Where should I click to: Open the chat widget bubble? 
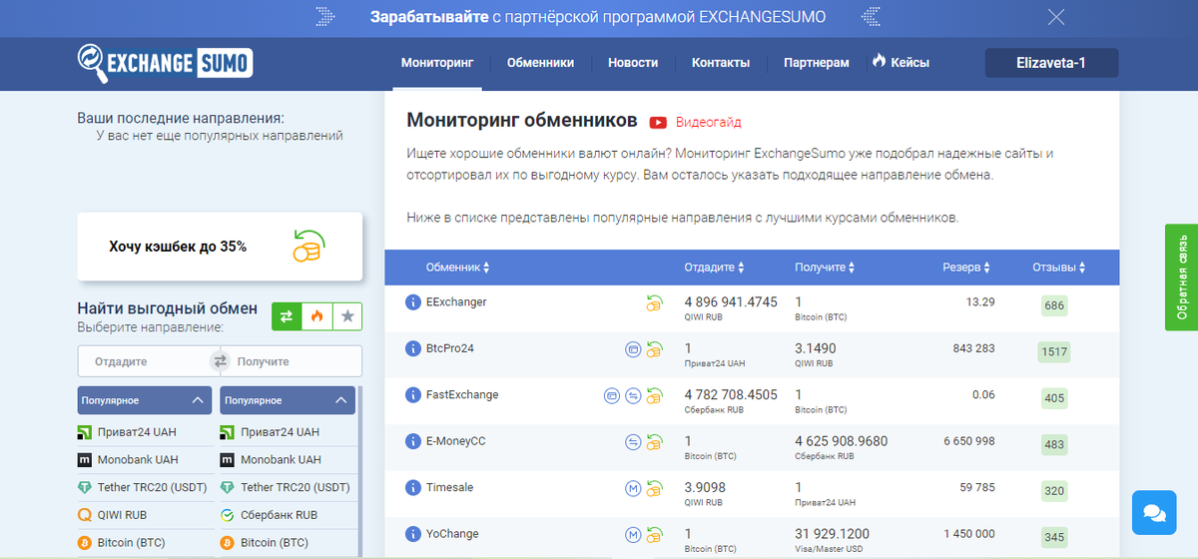pyautogui.click(x=1154, y=512)
